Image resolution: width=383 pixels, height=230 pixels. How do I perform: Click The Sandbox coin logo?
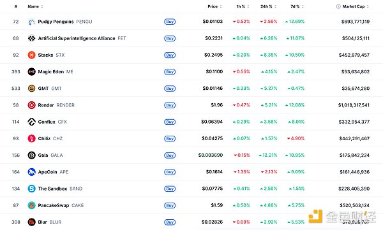31,189
